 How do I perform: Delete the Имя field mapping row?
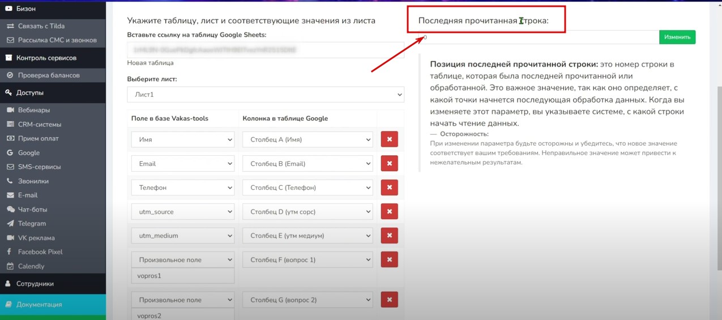point(389,139)
